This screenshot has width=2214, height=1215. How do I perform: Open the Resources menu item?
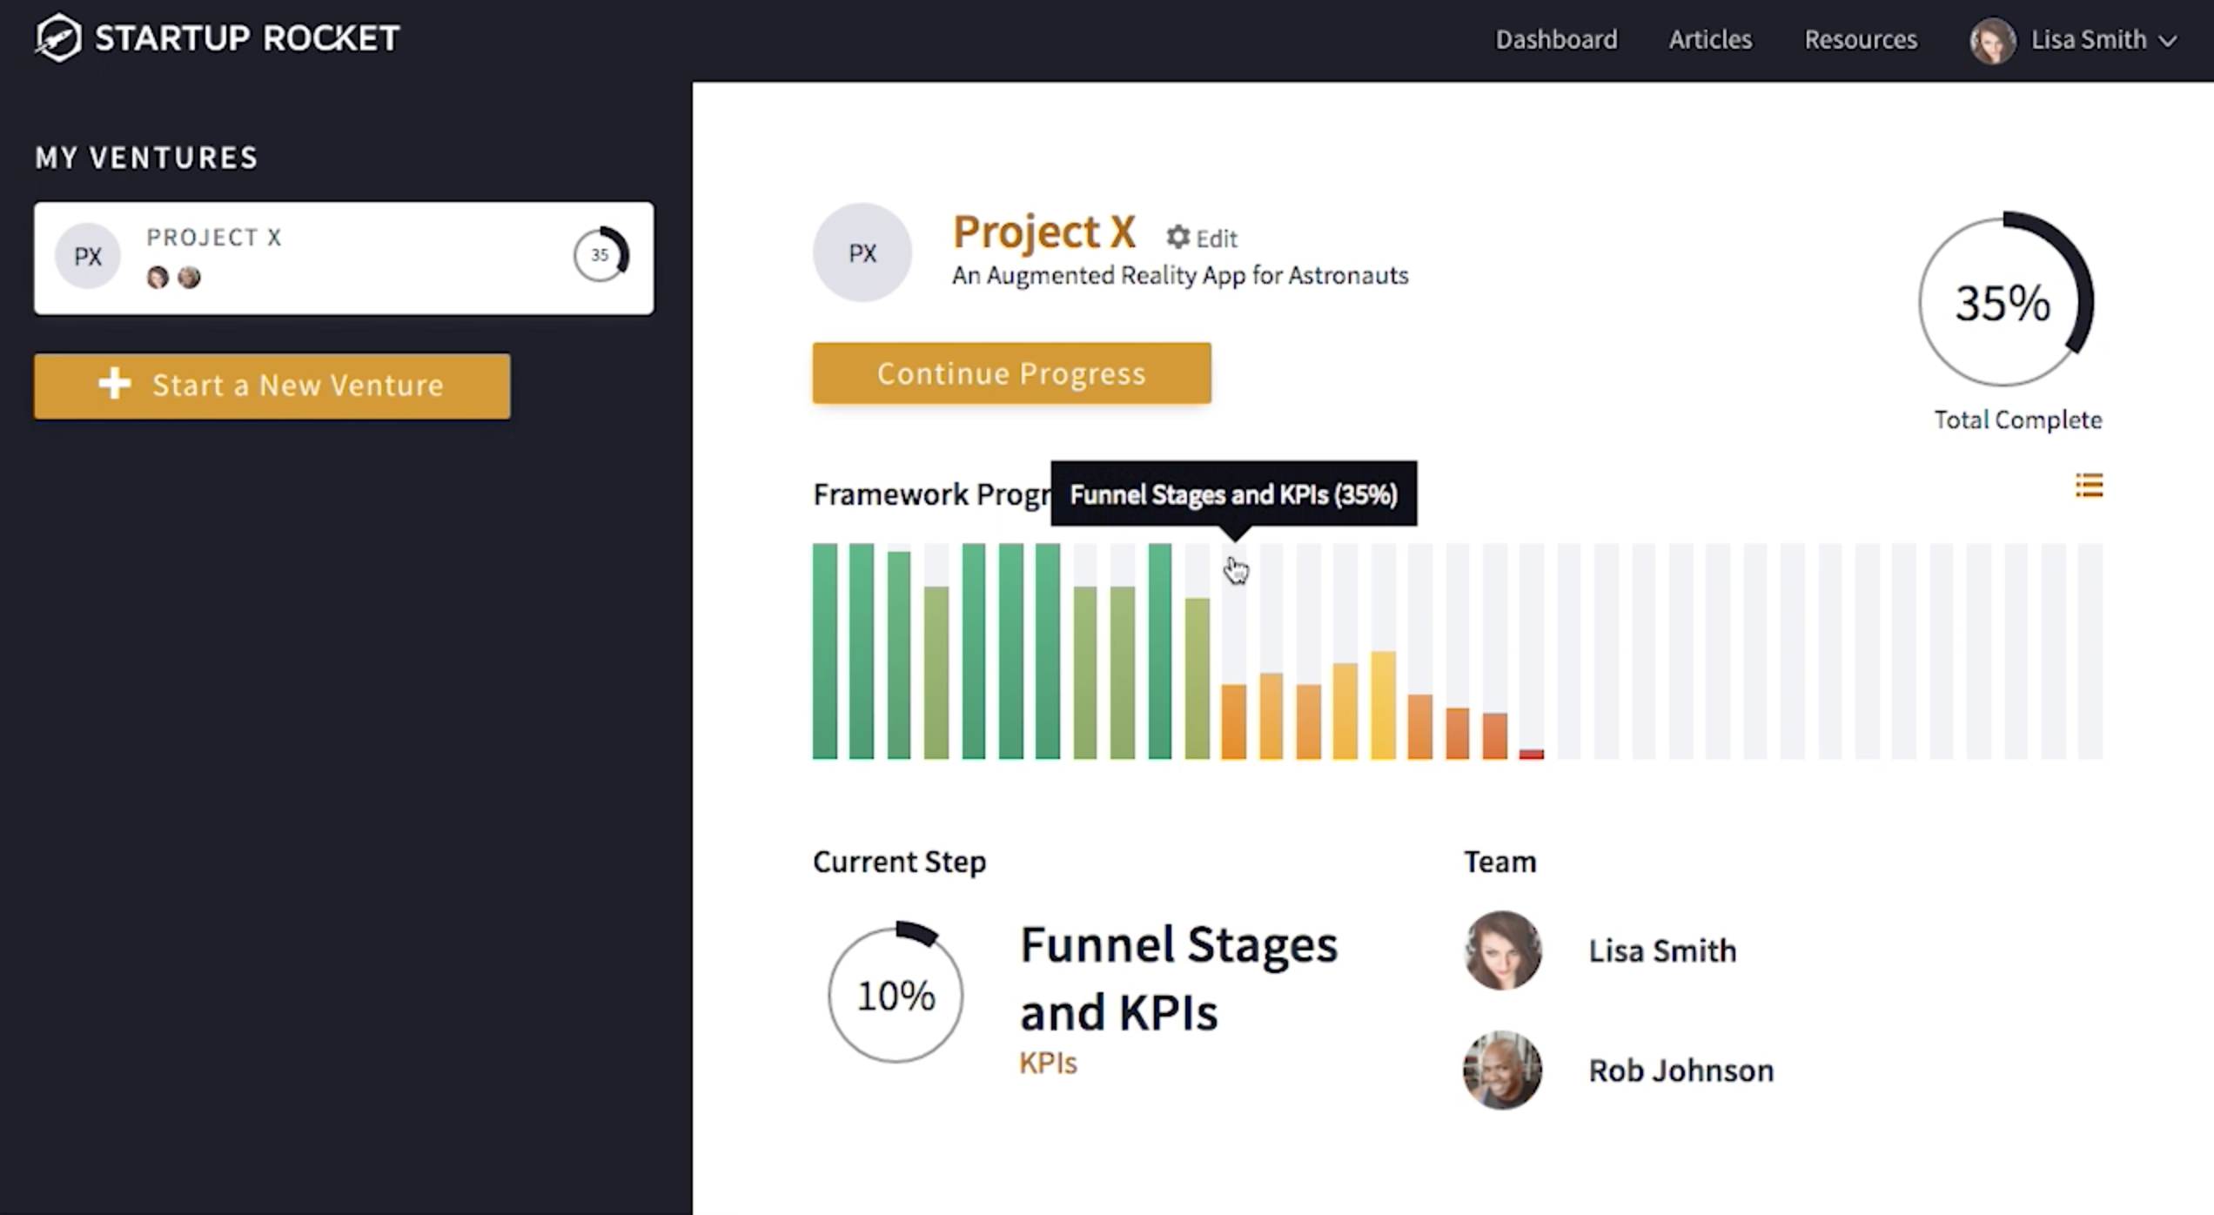1860,39
